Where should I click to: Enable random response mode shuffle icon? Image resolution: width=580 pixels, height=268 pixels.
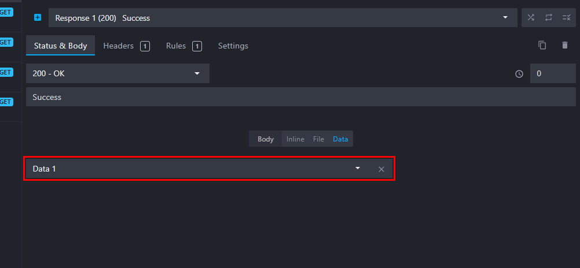click(x=531, y=17)
